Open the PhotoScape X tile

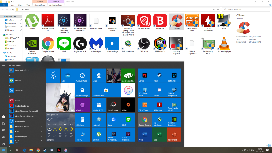[113, 105]
